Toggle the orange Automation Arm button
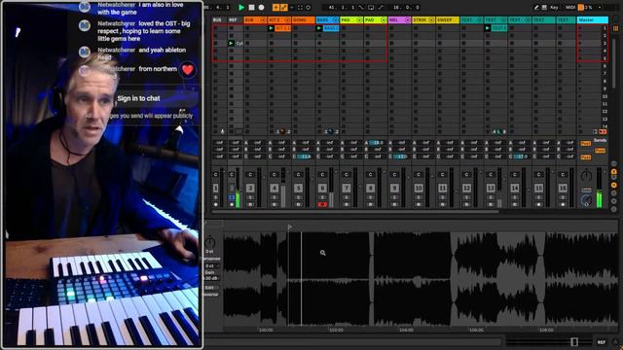Image resolution: width=623 pixels, height=350 pixels. click(x=283, y=7)
